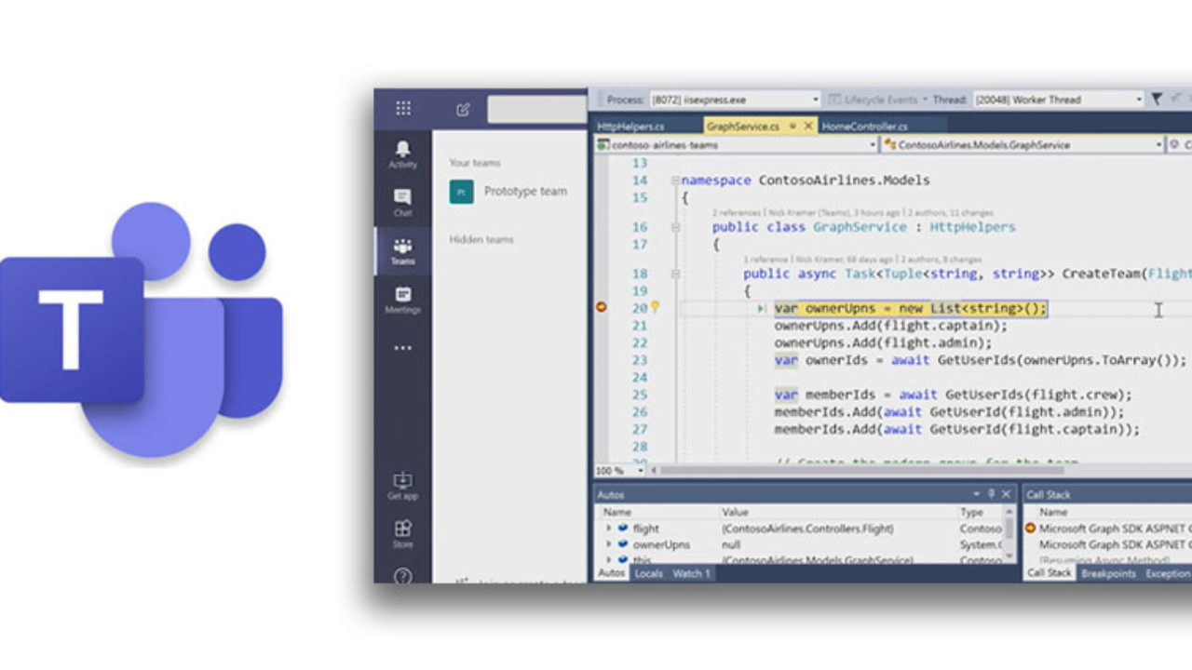Screen dimensions: 1192x670
Task: Click the Type column header in Autos
Action: coord(971,512)
